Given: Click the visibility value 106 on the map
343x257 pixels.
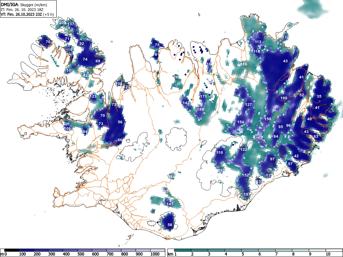Looking at the screenshot, I should (67, 128).
